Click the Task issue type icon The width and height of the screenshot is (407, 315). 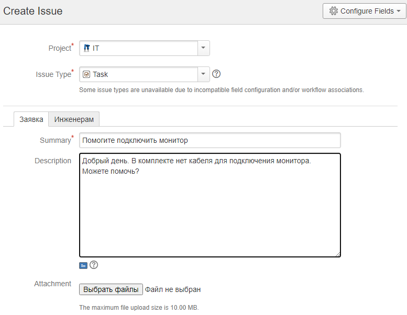click(x=87, y=74)
